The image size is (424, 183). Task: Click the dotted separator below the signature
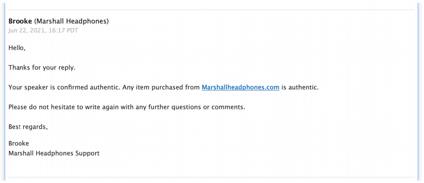point(212,177)
